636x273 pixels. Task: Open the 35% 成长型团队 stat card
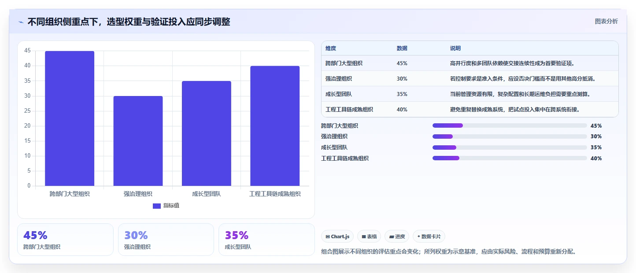[x=266, y=240]
